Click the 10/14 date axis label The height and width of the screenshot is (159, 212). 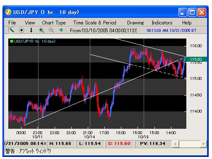pos(89,137)
